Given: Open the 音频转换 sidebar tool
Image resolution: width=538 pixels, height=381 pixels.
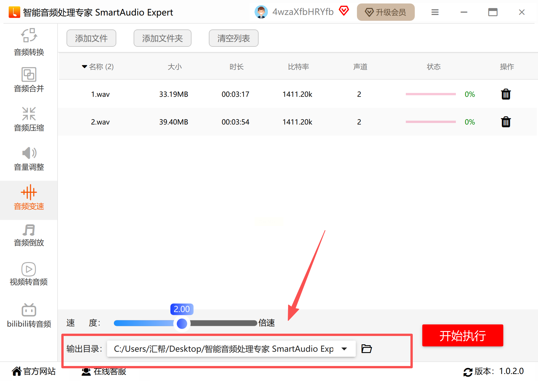Looking at the screenshot, I should tap(29, 42).
